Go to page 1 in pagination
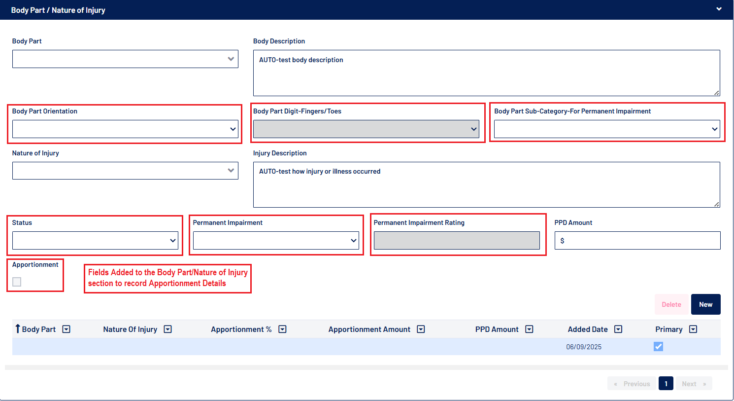This screenshot has width=734, height=401. (666, 384)
